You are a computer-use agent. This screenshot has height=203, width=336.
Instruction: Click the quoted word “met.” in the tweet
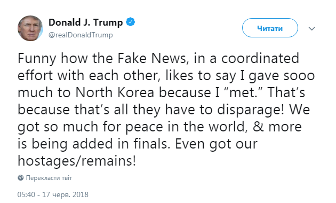point(243,92)
